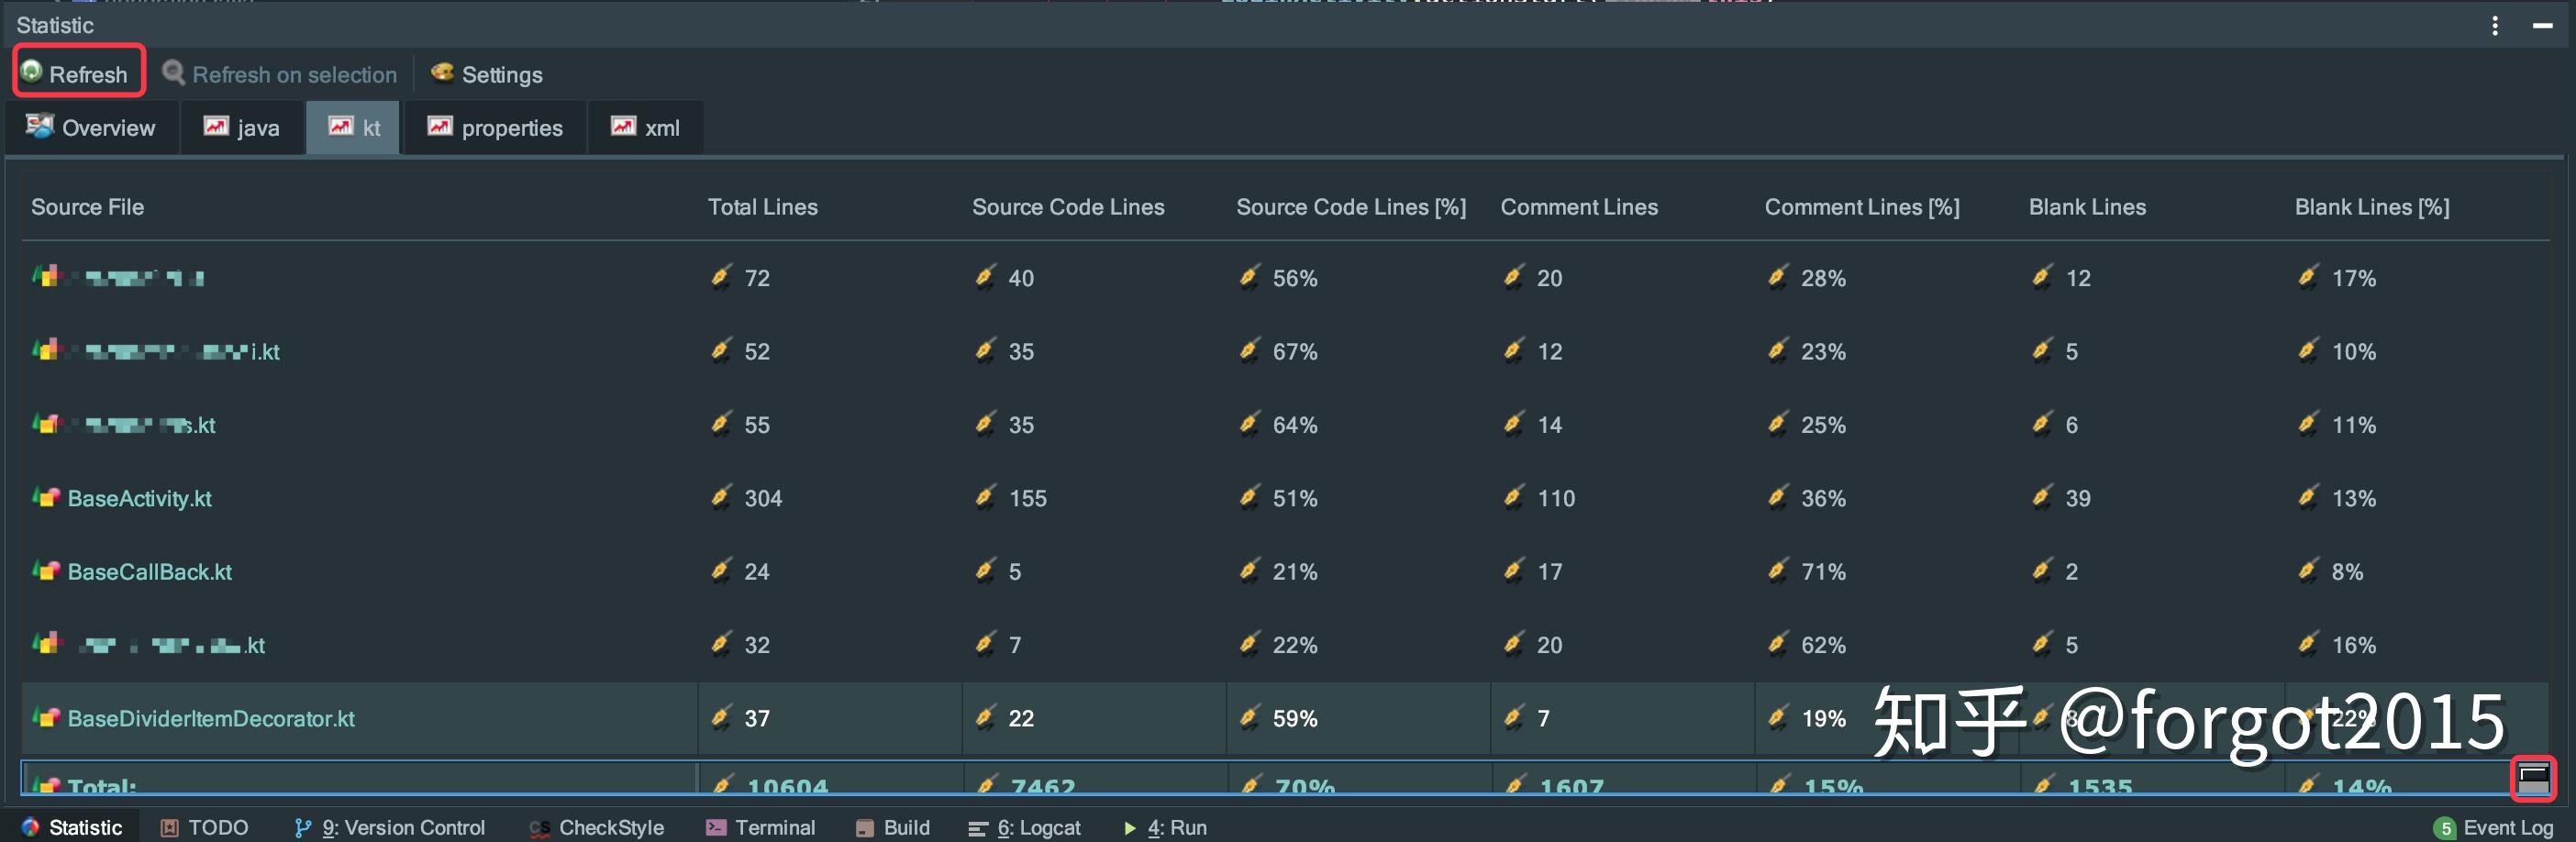Sort by the Blank Lines column header

(x=2086, y=207)
